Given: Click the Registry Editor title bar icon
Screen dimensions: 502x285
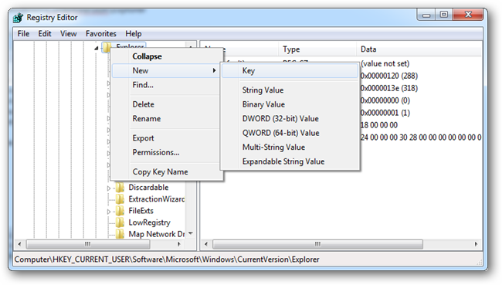Looking at the screenshot, I should [19, 18].
